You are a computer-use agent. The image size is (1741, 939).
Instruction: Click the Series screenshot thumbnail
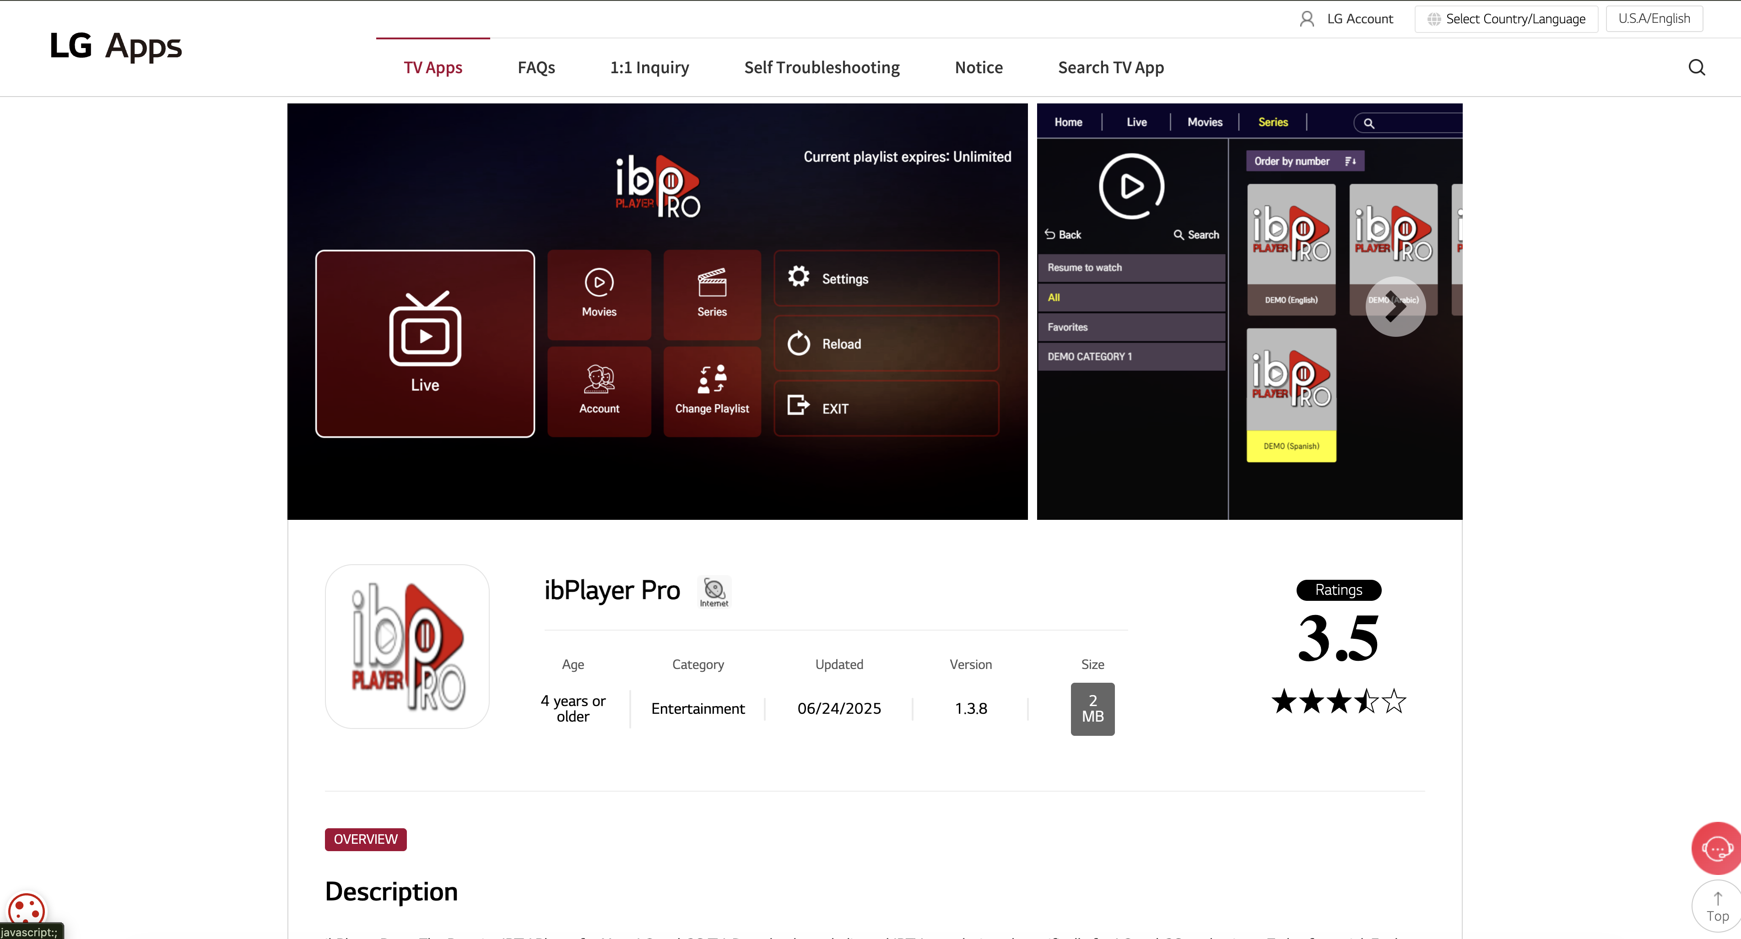[1249, 312]
